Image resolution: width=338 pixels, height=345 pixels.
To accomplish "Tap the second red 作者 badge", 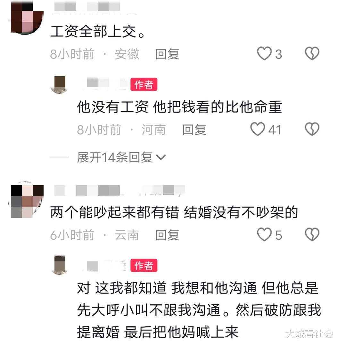I will tap(144, 266).
